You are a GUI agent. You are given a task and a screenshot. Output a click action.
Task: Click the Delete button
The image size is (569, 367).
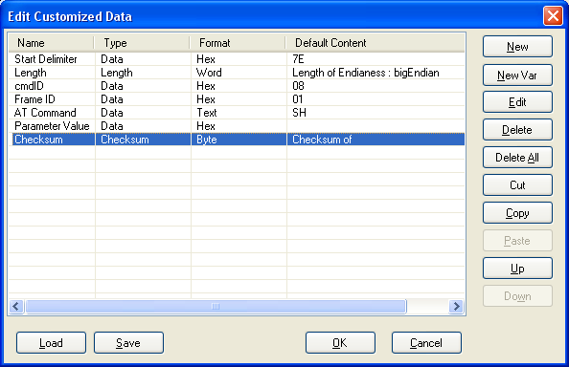[x=517, y=130]
